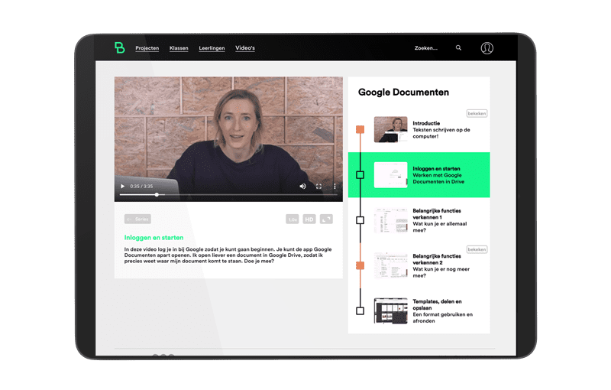Open video more options menu
Screen dimensions: 611x390
pyautogui.click(x=335, y=187)
